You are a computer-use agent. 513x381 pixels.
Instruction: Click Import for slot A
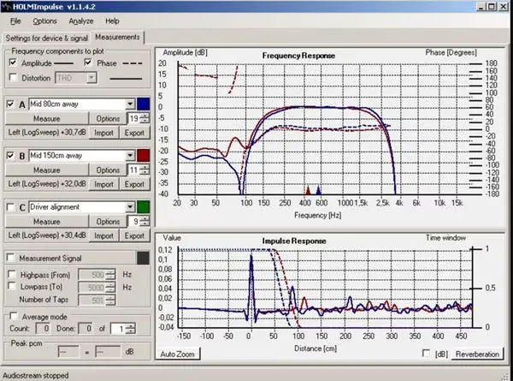pyautogui.click(x=103, y=133)
